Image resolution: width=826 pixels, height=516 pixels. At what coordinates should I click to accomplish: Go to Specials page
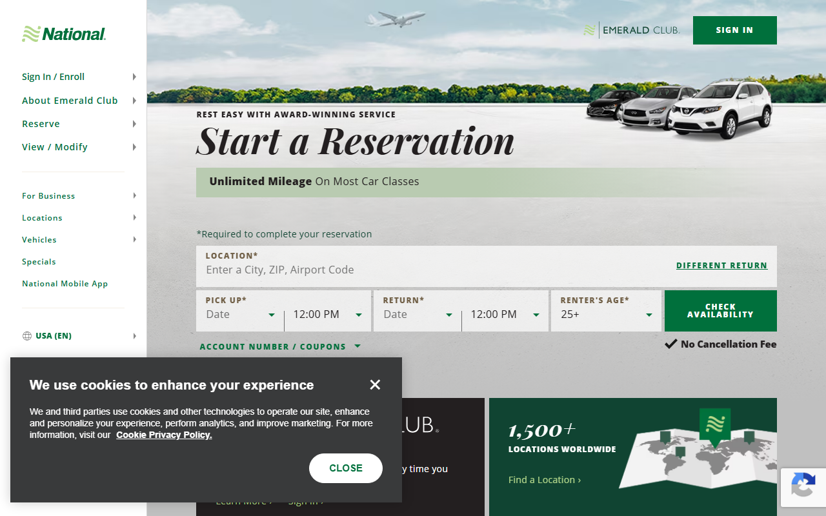pyautogui.click(x=39, y=262)
